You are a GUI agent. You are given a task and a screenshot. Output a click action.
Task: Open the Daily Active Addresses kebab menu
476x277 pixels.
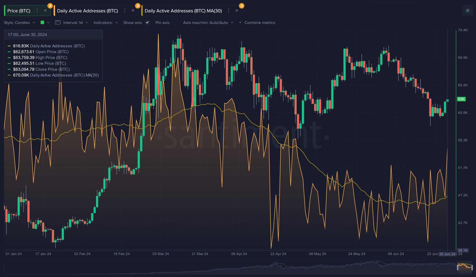(x=125, y=10)
